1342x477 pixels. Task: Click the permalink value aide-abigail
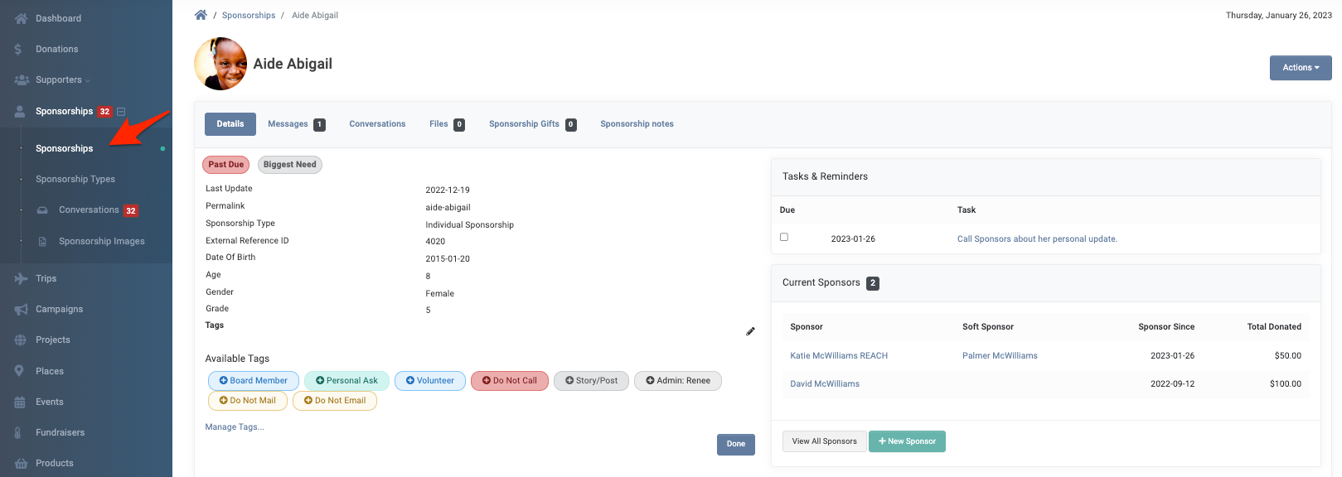point(448,208)
